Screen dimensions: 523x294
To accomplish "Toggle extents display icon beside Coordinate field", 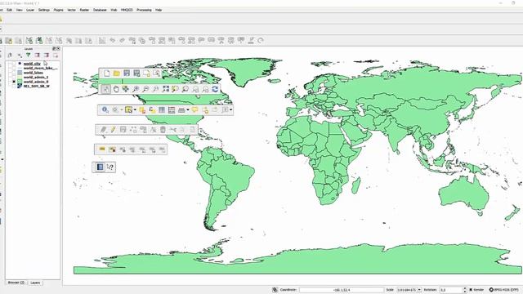I will click(x=275, y=290).
